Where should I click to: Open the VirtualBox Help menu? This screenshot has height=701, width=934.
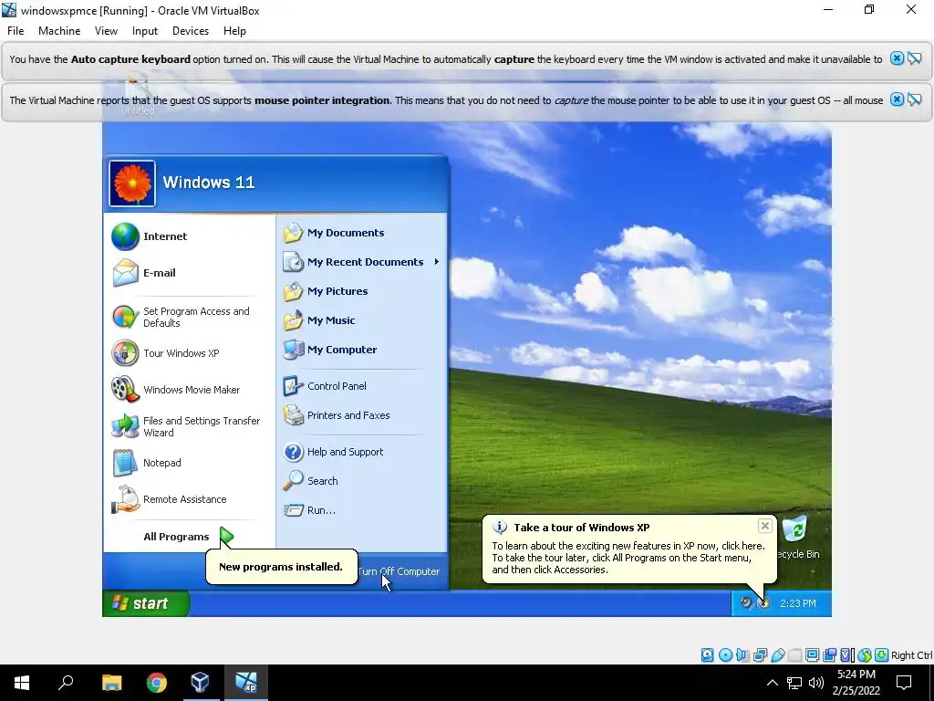point(234,31)
